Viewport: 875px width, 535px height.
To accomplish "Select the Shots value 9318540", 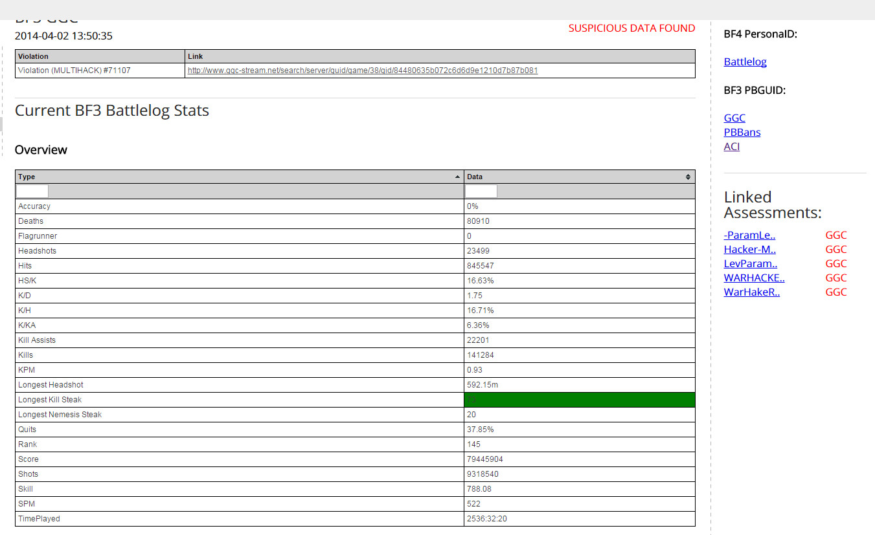I will (483, 474).
